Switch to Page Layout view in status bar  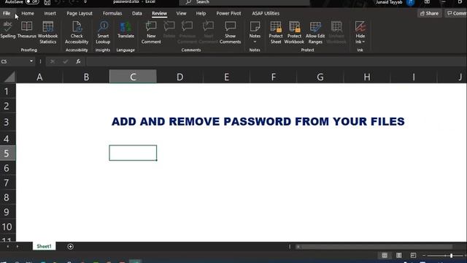click(x=399, y=256)
